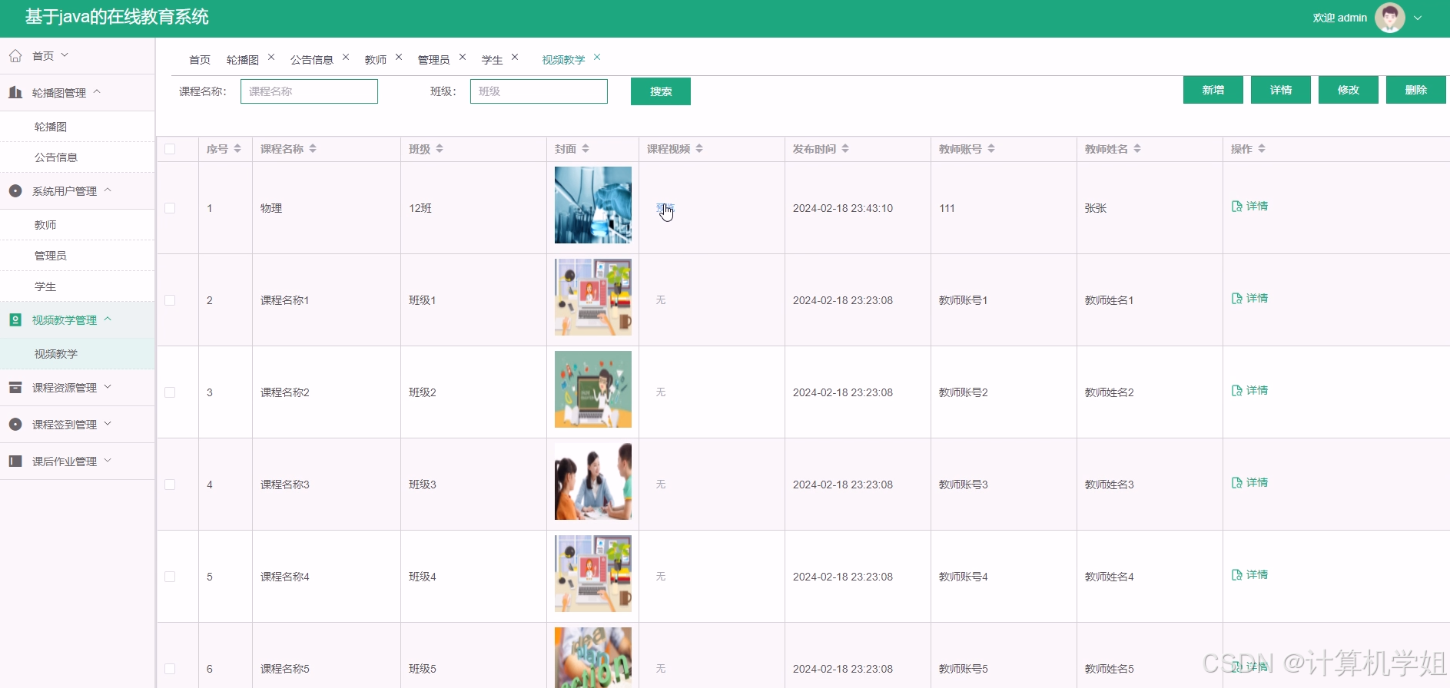Viewport: 1450px width, 688px height.
Task: Collapse the 轮播图管理 menu chevron
Action: pos(97,91)
